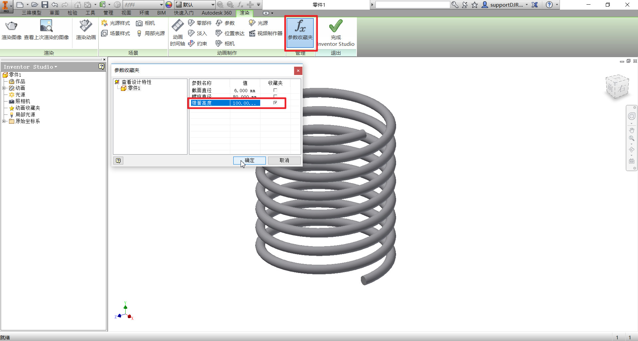Viewport: 638px width, 341px height.
Task: Click the search input field in title bar
Action: click(x=412, y=5)
